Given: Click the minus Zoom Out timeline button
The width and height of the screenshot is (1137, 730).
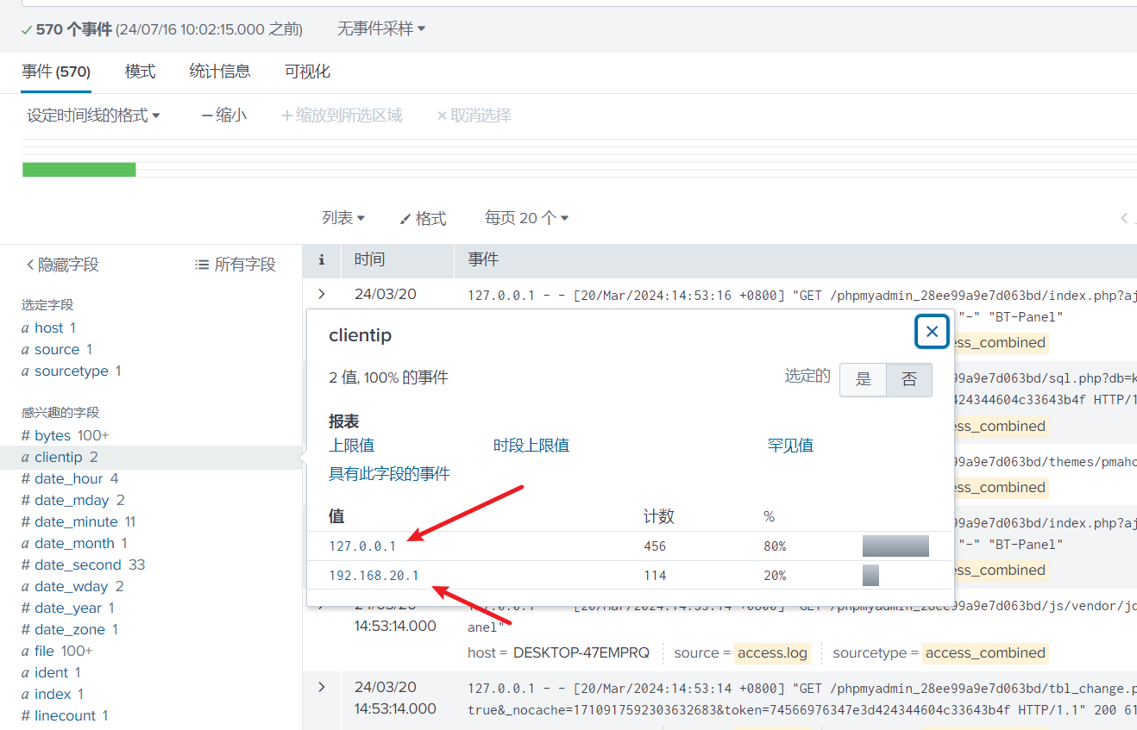Looking at the screenshot, I should coord(223,115).
